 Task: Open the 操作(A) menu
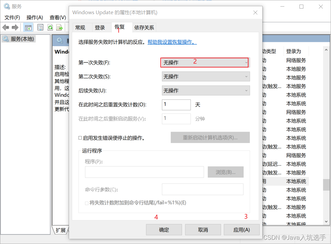coord(35,17)
